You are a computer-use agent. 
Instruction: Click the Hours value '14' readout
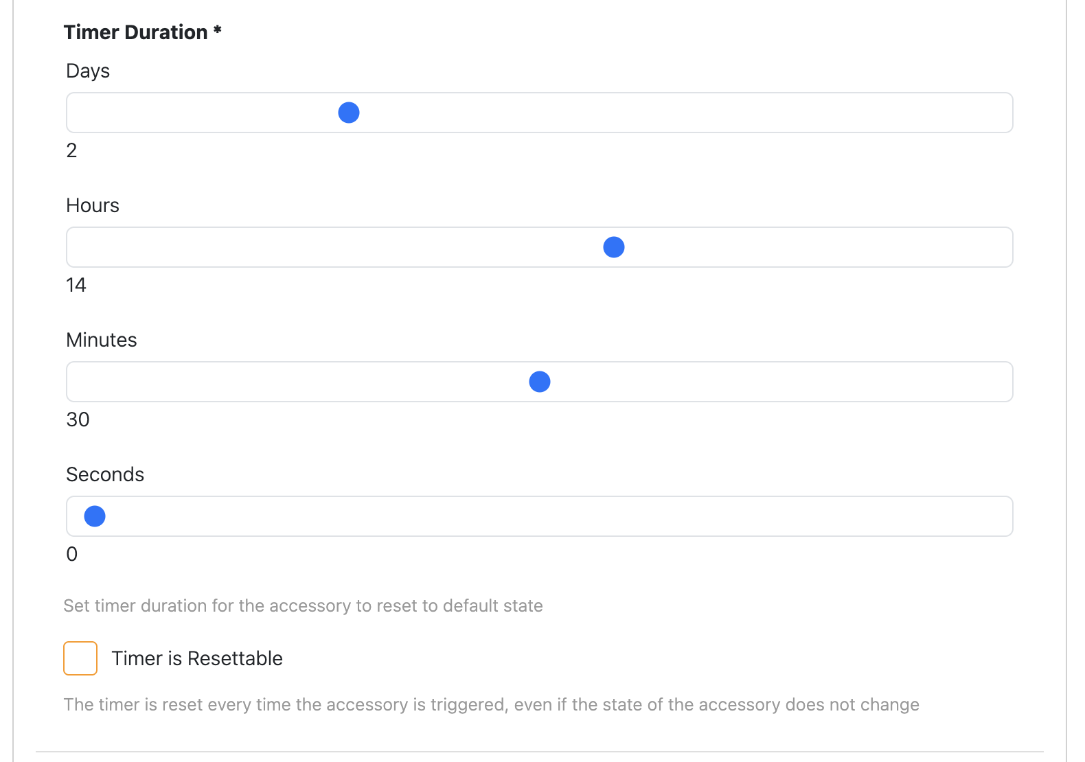coord(76,285)
